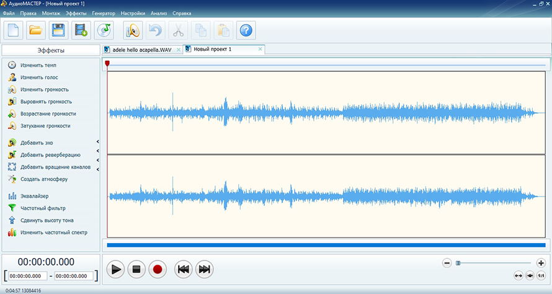The height and width of the screenshot is (294, 552).
Task: Click the selection start time input field
Action: [x=25, y=276]
